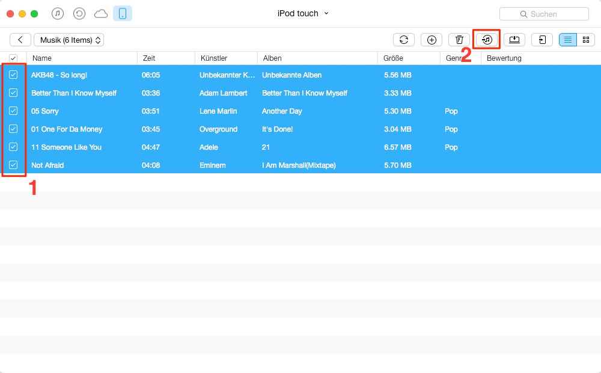Click the size 5.70 MB
The image size is (601, 373).
pos(397,165)
